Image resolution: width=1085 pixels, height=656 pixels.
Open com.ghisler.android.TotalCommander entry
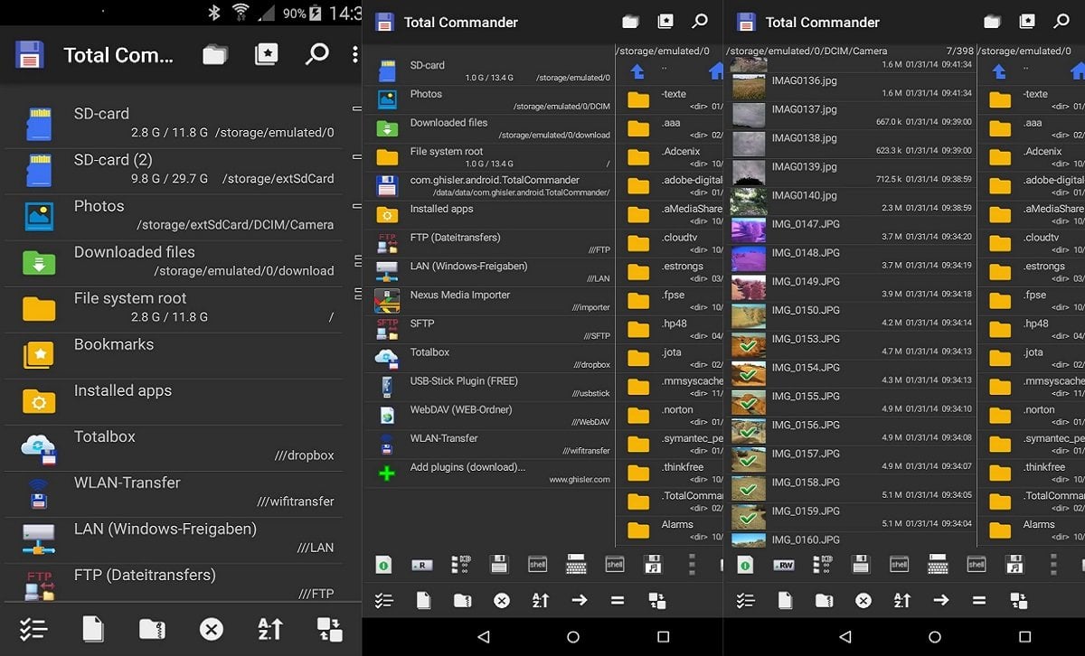(x=489, y=185)
